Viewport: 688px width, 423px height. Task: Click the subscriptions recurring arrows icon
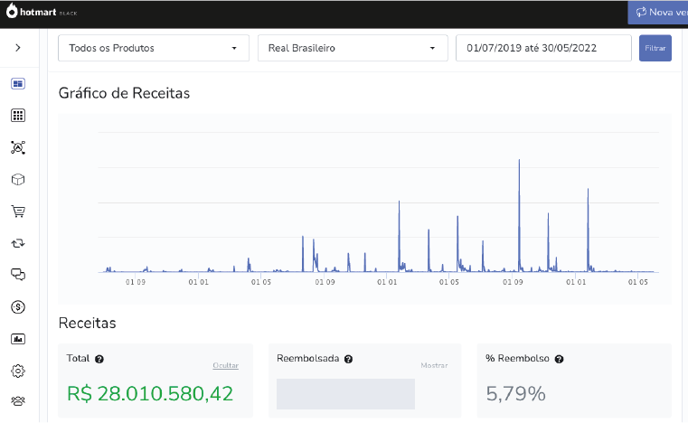point(18,243)
